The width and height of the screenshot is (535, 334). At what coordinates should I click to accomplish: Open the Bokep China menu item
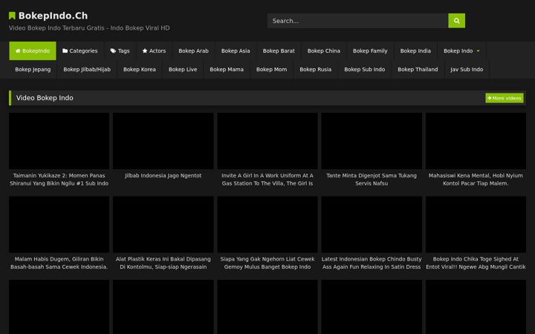point(324,50)
